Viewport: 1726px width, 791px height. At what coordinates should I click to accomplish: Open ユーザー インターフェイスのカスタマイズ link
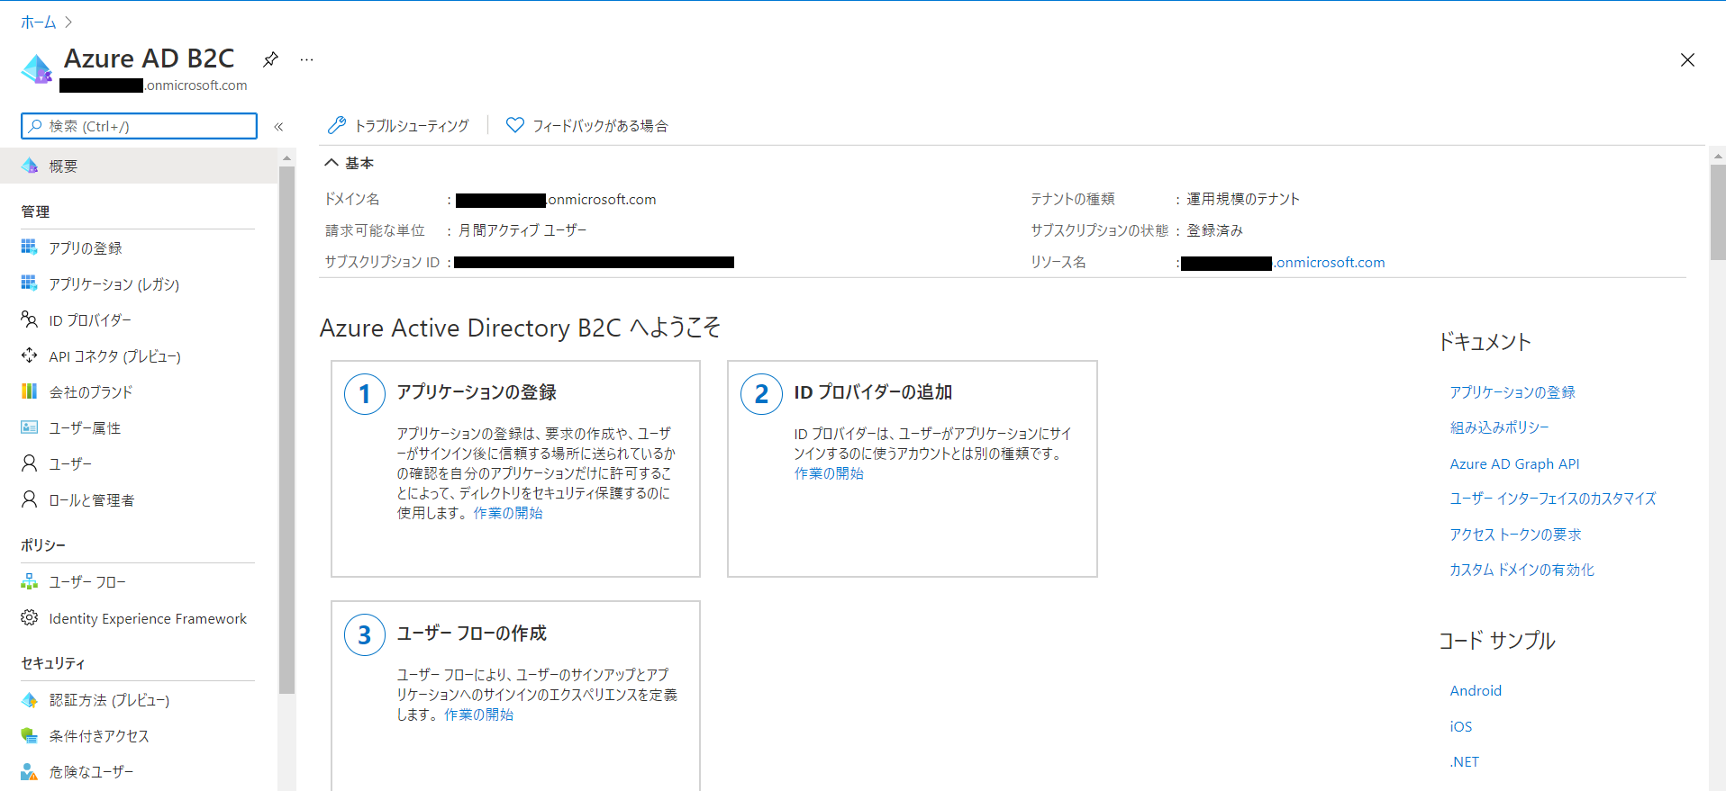point(1553,499)
